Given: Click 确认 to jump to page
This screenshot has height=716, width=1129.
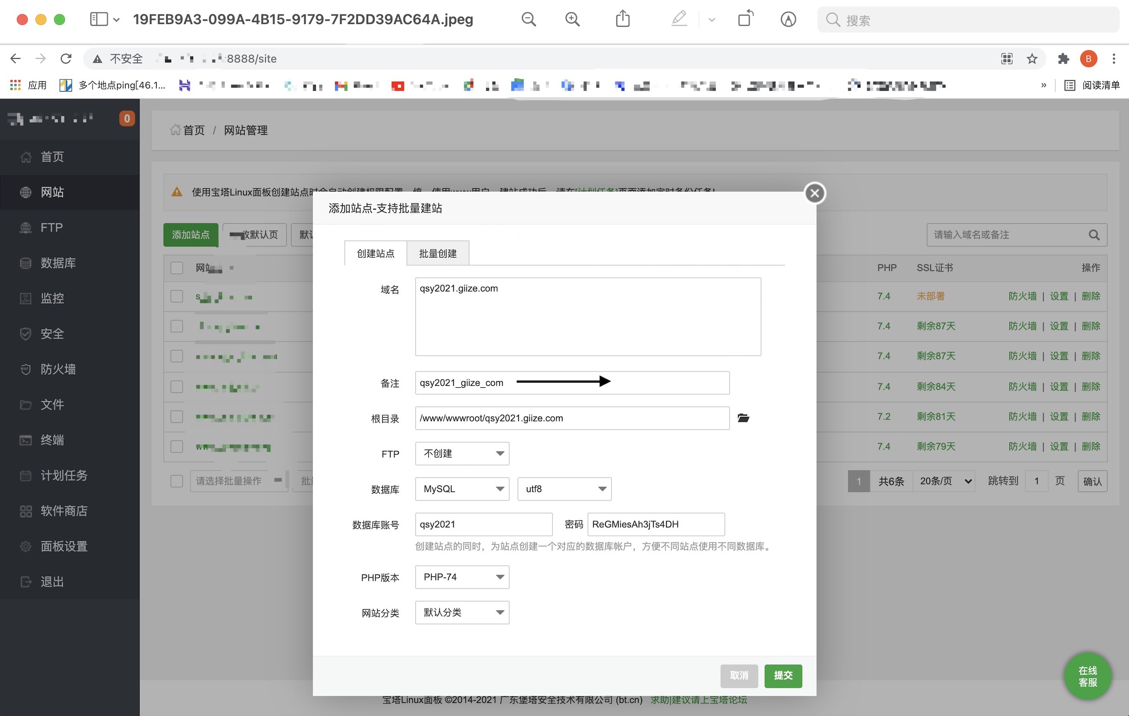Looking at the screenshot, I should (1092, 481).
